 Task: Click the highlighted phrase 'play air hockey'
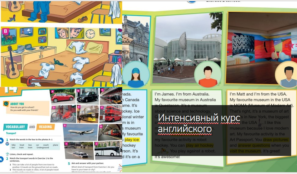(x=200, y=146)
